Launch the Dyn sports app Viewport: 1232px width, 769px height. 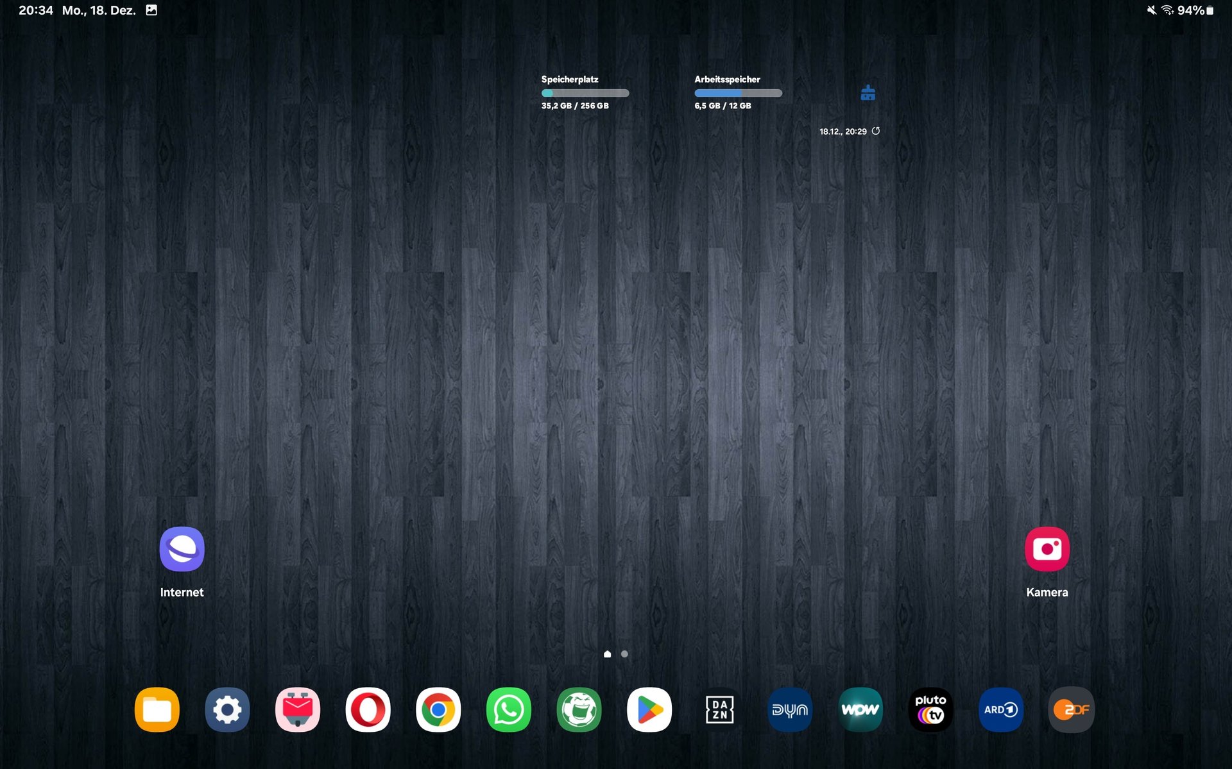click(x=790, y=709)
